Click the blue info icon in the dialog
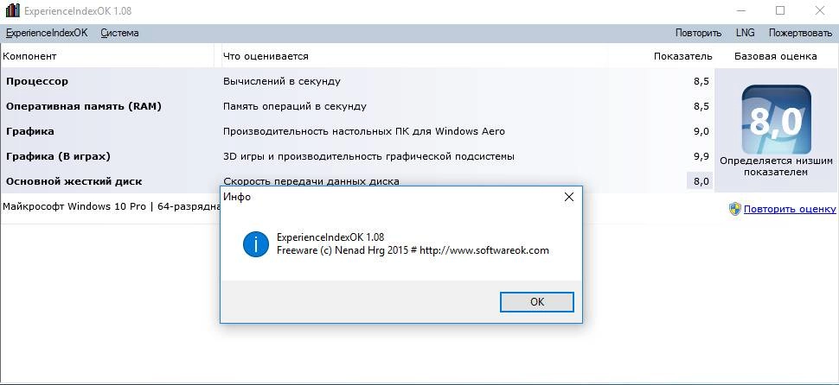 point(256,244)
